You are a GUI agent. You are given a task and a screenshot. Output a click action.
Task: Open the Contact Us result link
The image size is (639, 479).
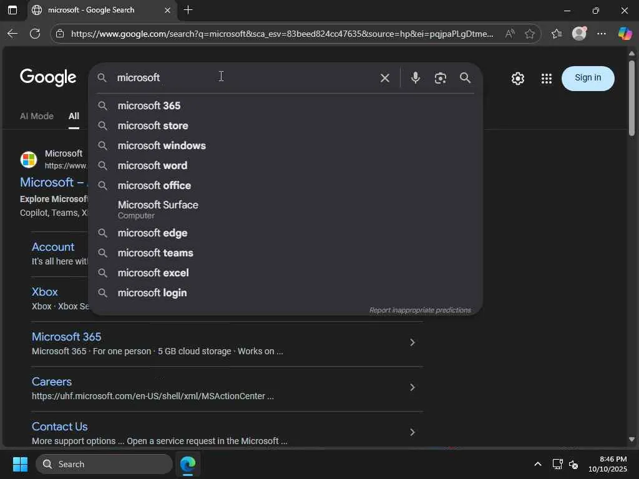[59, 427]
